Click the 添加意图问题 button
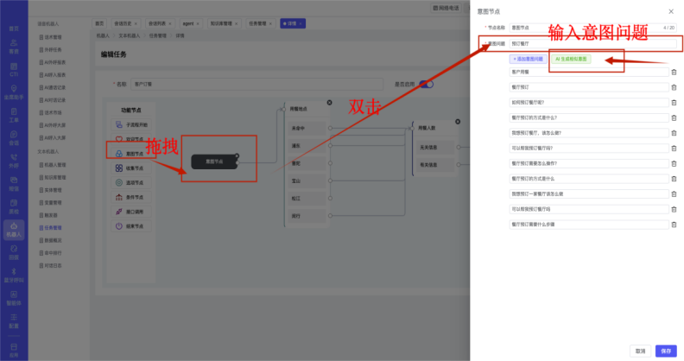This screenshot has width=684, height=361. point(528,59)
